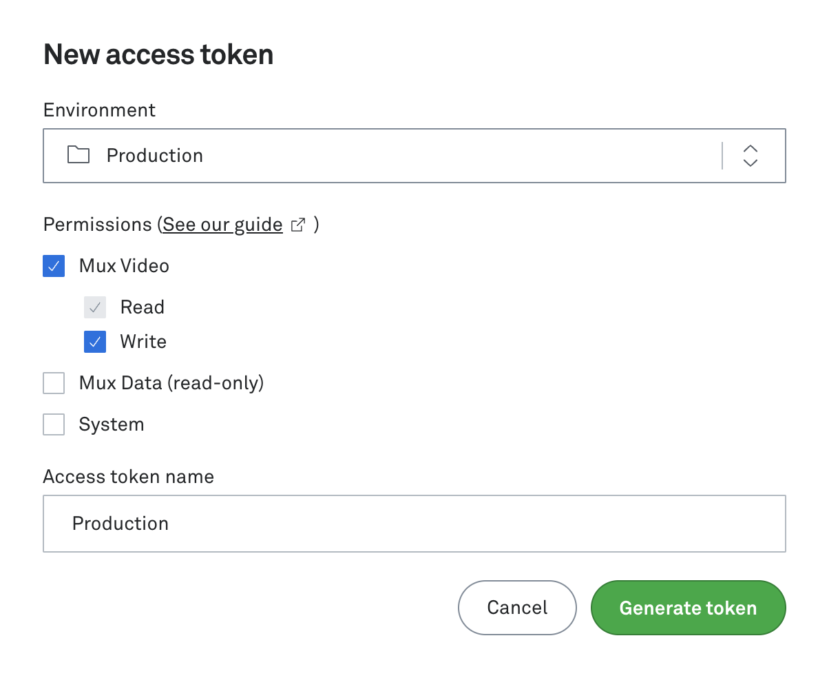Viewport: 829px width, 678px height.
Task: Click the 'Access token name' field label
Action: click(x=128, y=477)
